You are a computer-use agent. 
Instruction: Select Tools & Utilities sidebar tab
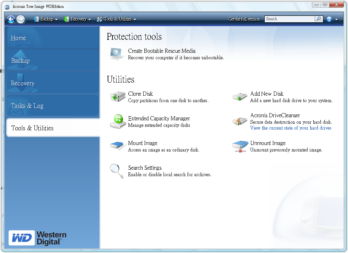click(x=53, y=128)
